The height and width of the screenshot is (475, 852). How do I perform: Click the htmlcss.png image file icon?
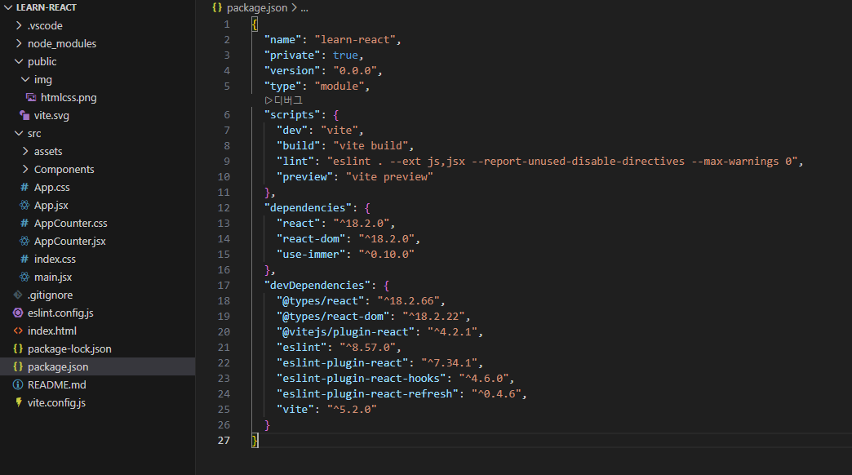(x=31, y=97)
